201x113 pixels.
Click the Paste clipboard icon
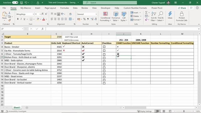pyautogui.click(x=5, y=14)
